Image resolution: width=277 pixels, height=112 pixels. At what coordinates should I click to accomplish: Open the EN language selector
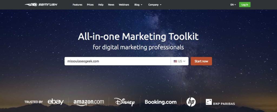click(233, 5)
